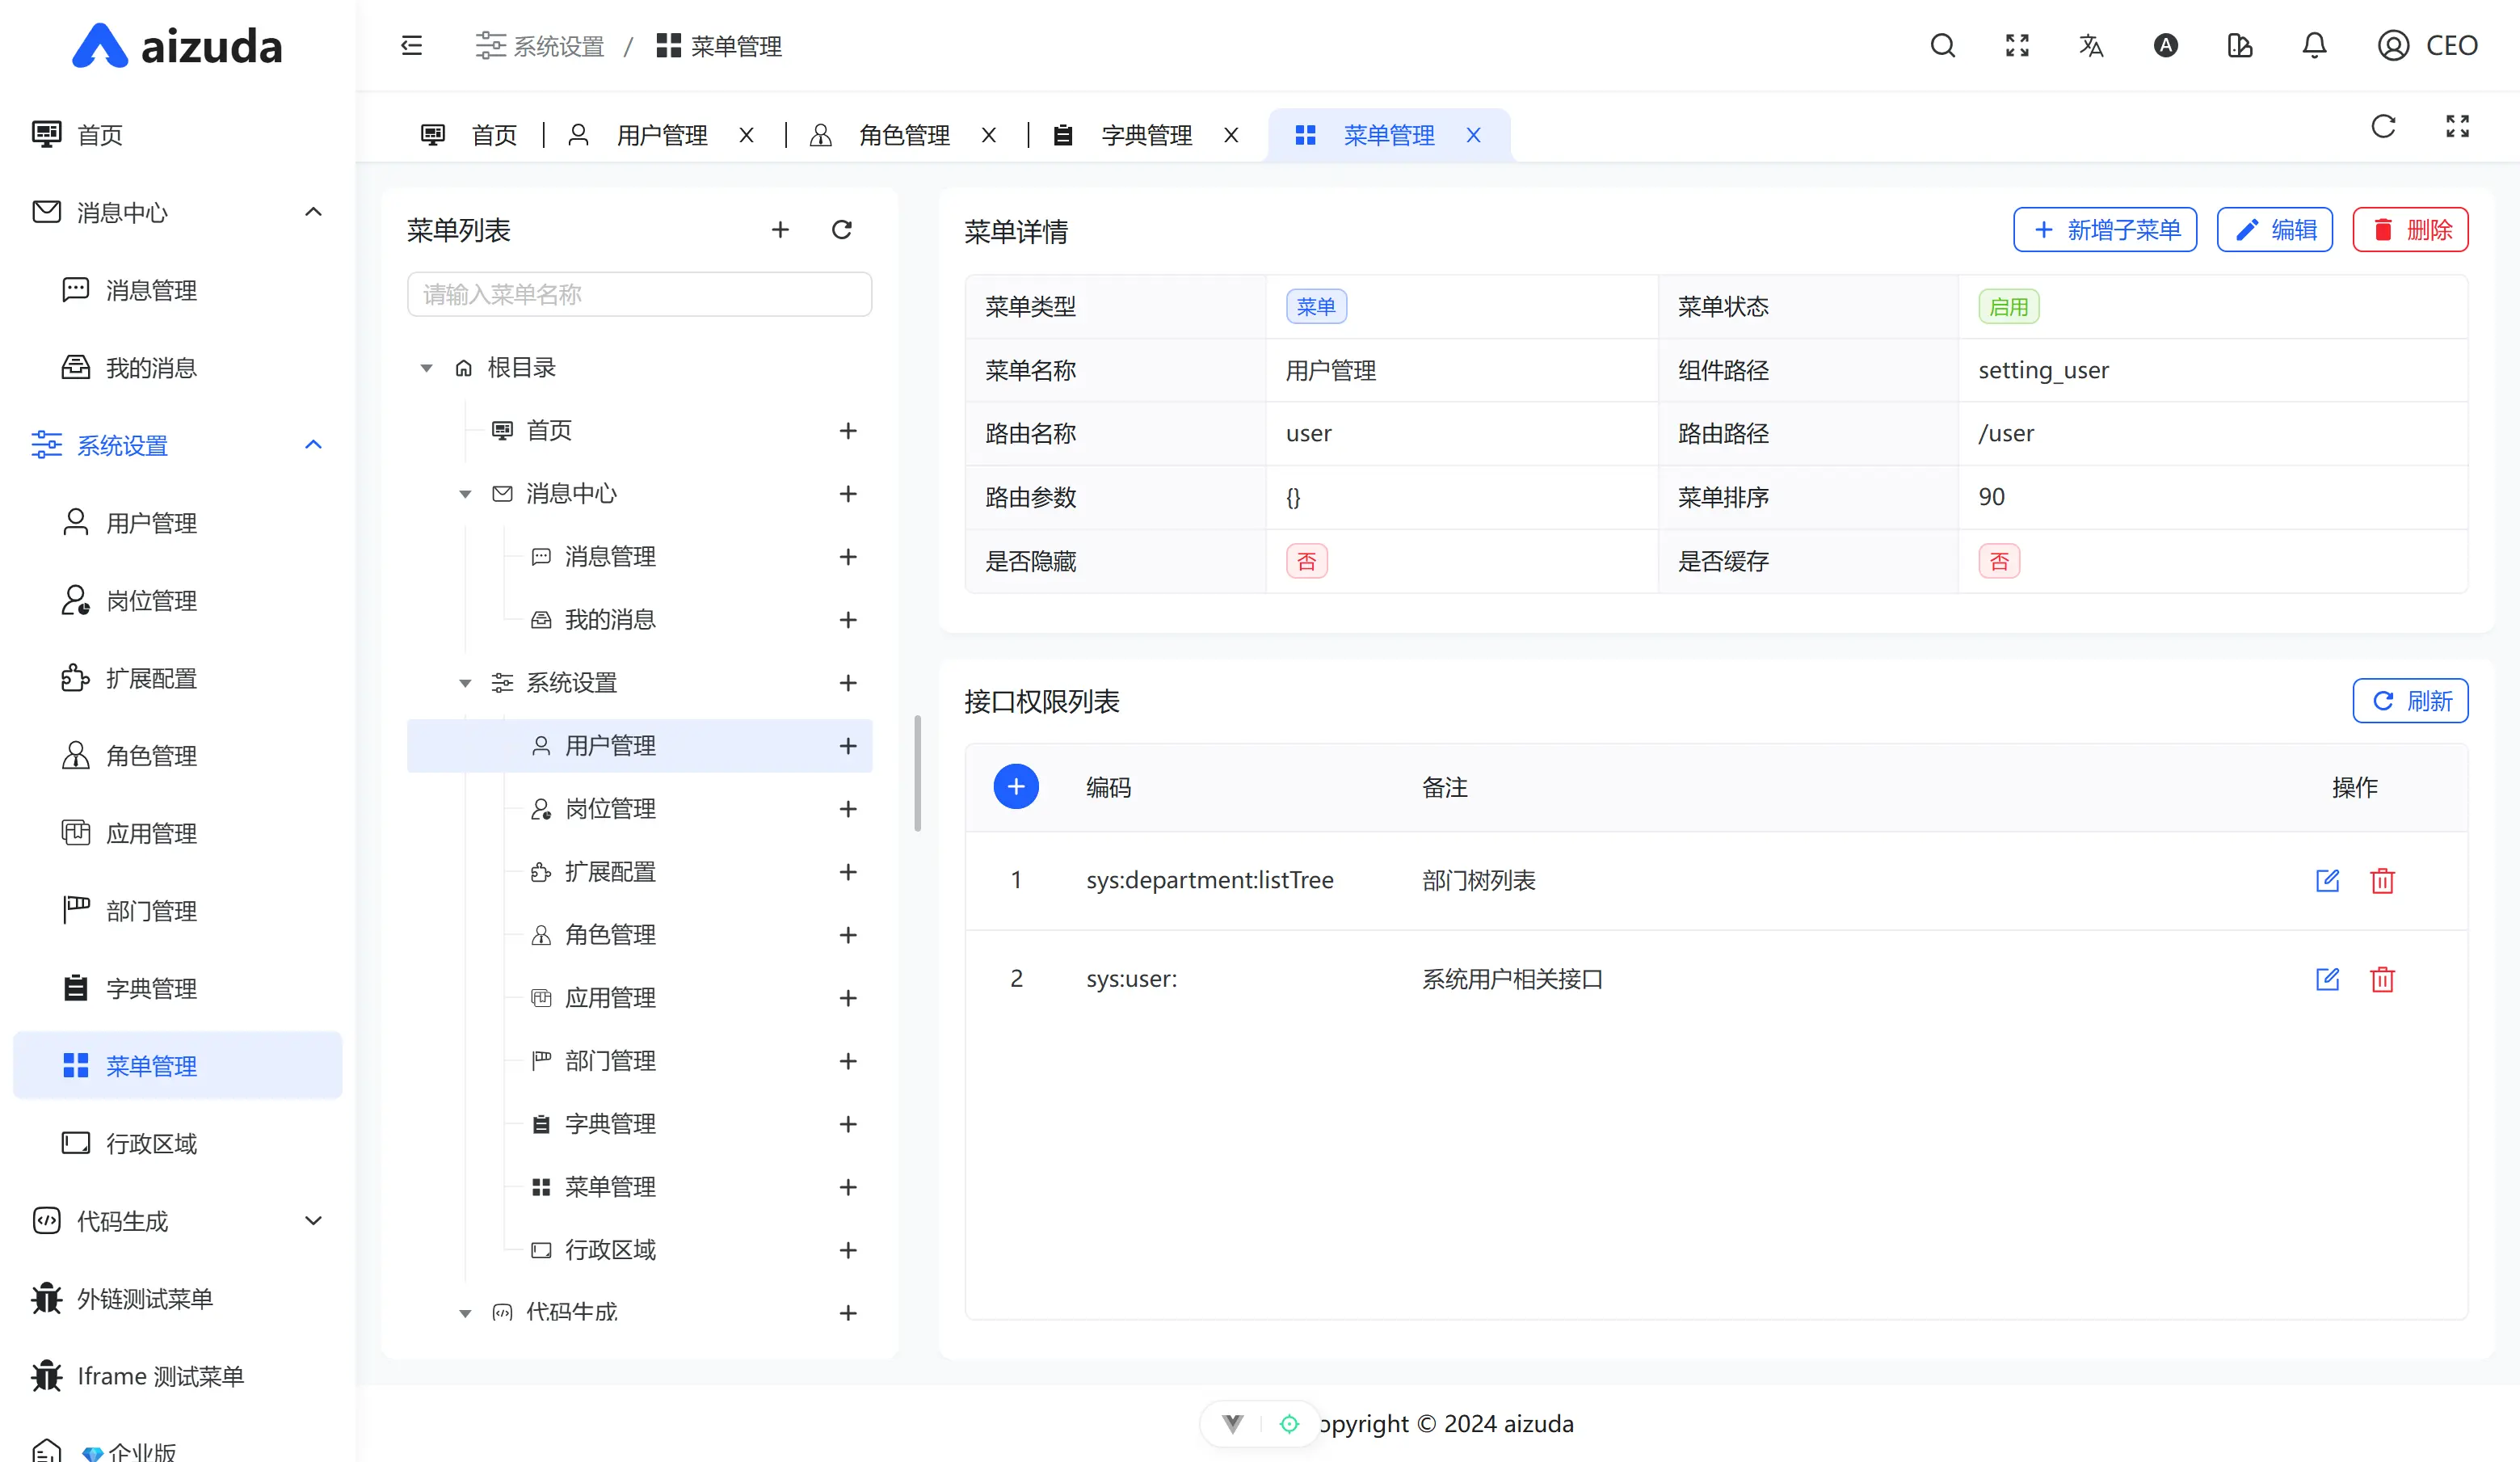The image size is (2520, 1462).
Task: Edit the sys:user: permission row
Action: pos(2327,979)
